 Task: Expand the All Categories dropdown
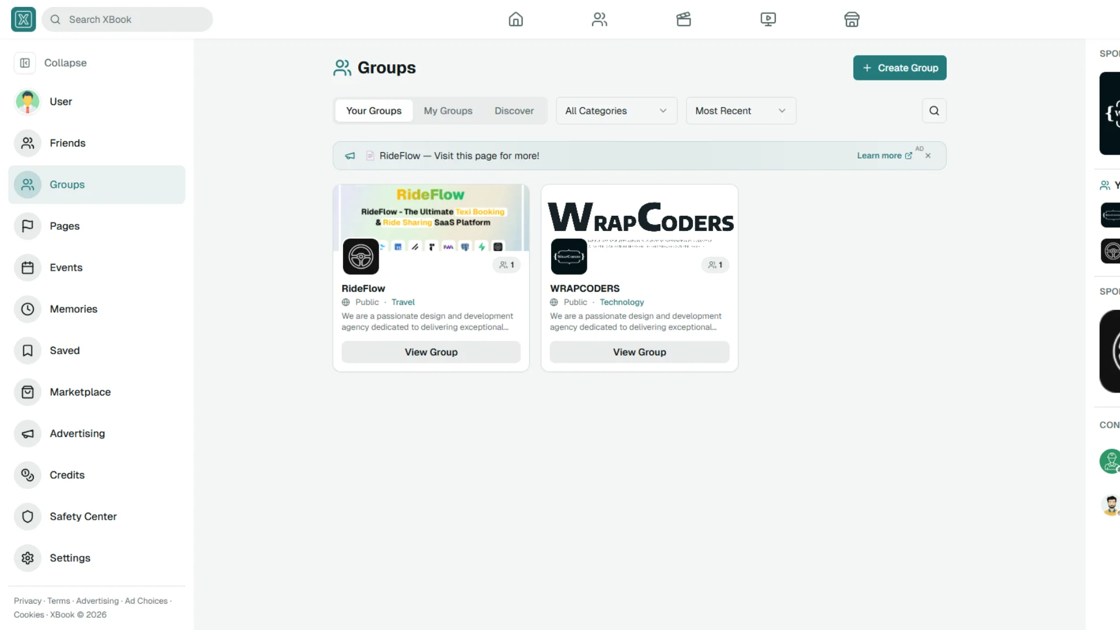tap(616, 111)
